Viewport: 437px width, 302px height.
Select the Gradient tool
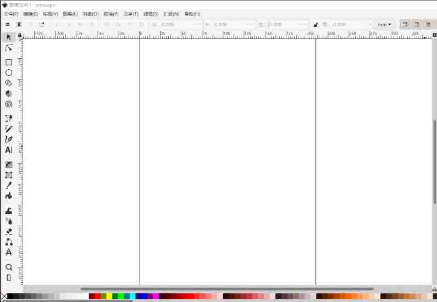[x=9, y=165]
